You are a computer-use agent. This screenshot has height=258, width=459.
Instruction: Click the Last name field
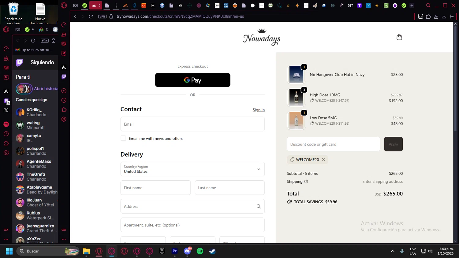pos(229,188)
